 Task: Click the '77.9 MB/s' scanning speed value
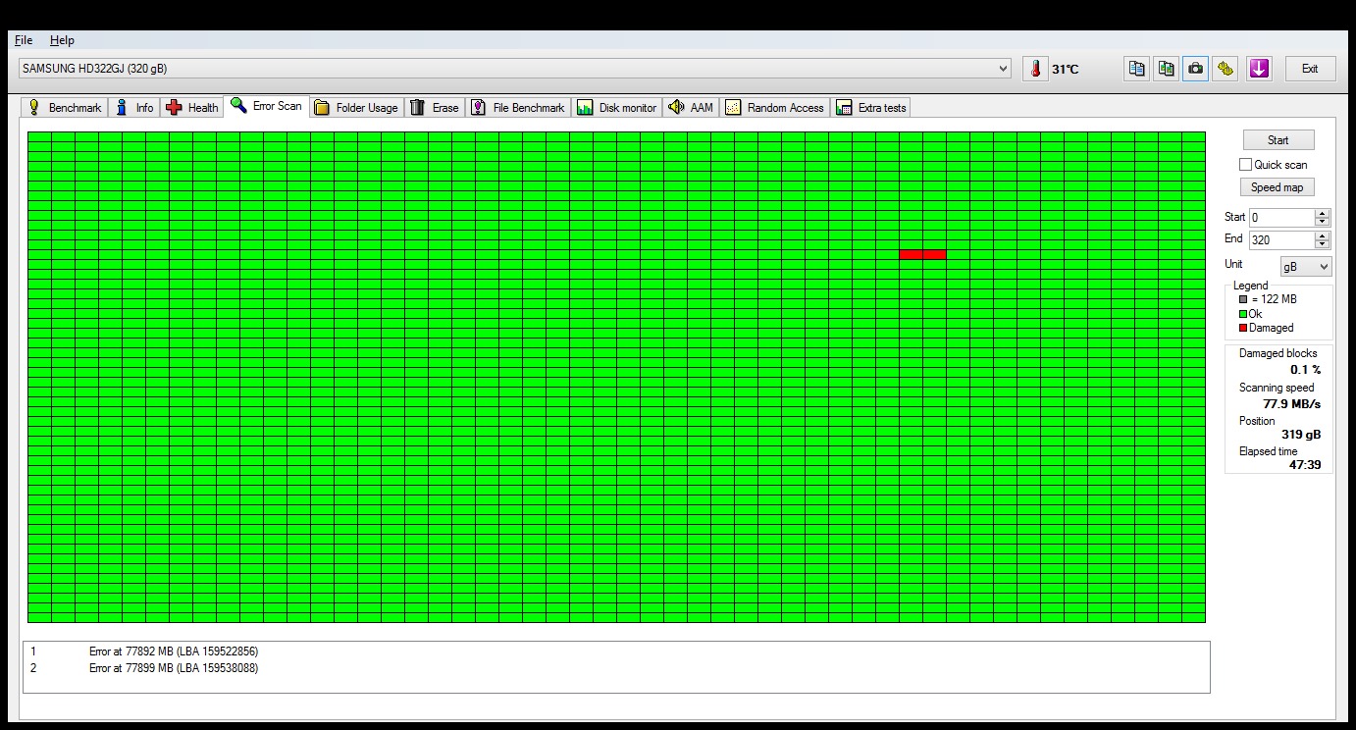[1291, 404]
